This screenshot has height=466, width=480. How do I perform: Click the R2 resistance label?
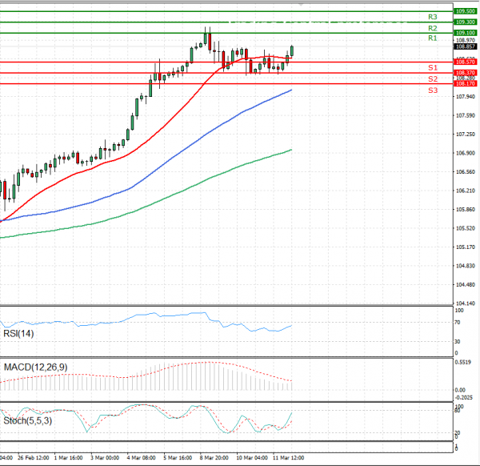(x=433, y=28)
